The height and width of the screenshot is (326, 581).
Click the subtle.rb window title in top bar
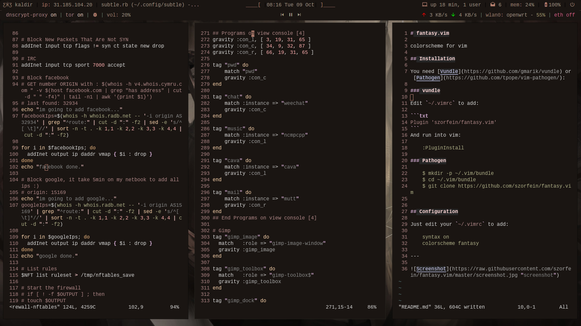pos(150,5)
